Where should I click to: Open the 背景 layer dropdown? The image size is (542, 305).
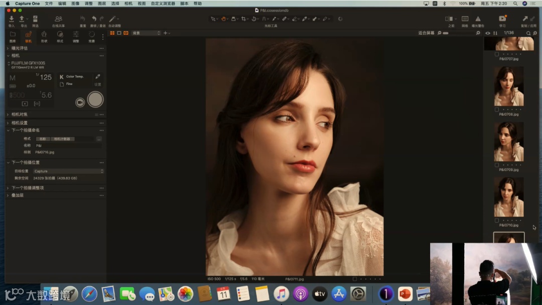[x=147, y=33]
